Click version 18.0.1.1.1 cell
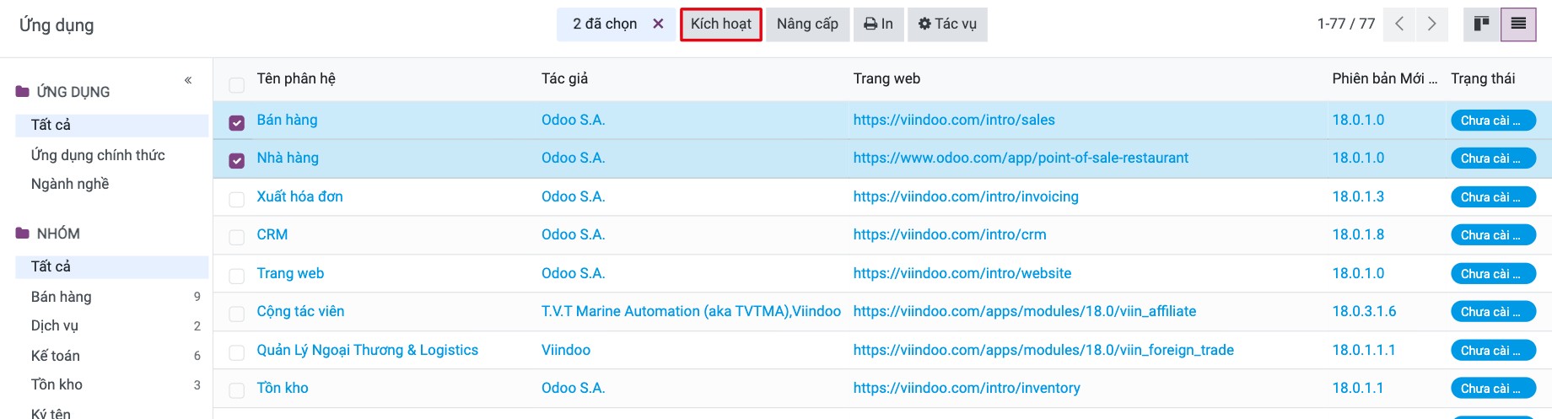Image resolution: width=1552 pixels, height=419 pixels. click(1364, 350)
